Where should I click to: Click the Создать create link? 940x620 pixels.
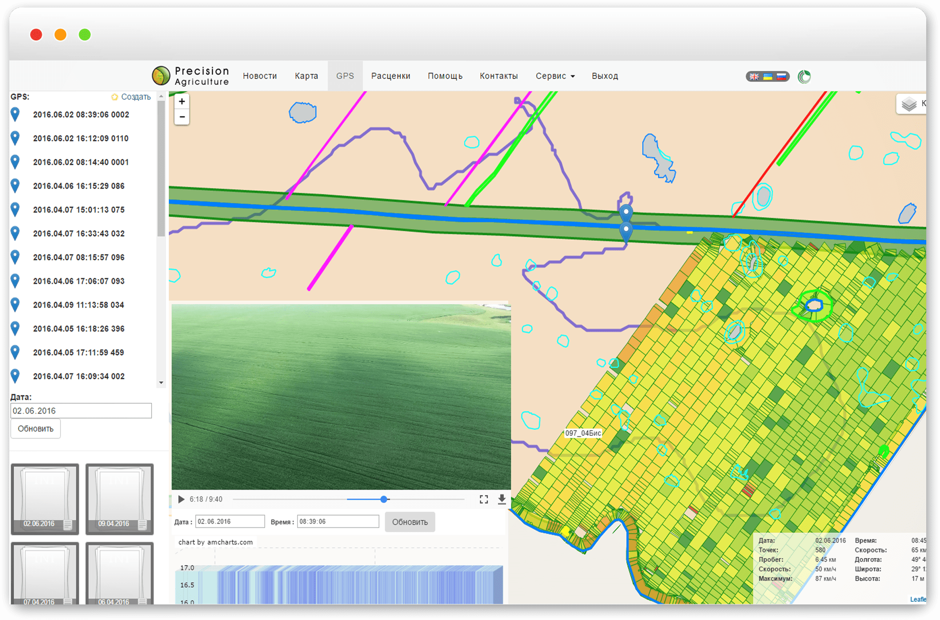(131, 97)
